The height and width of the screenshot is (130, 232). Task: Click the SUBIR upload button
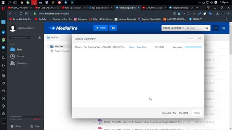tap(100, 28)
